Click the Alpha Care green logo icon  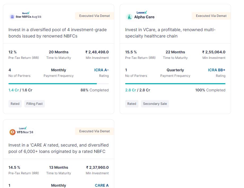click(129, 17)
